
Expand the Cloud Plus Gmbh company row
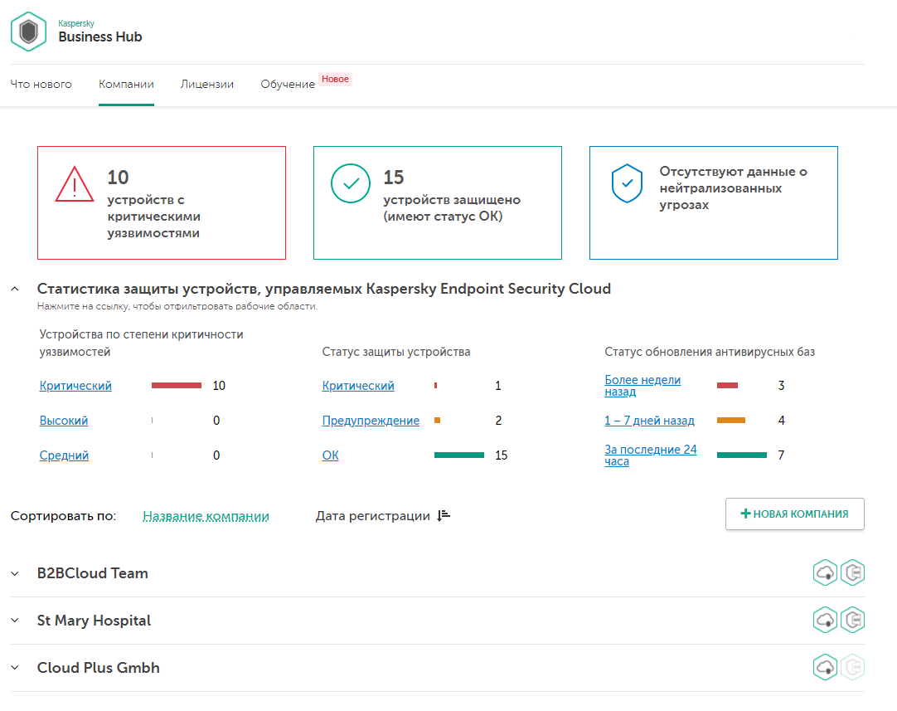tap(15, 668)
